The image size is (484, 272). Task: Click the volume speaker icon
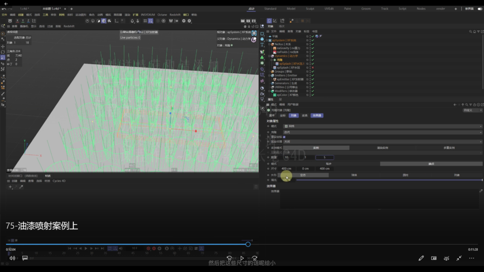[12, 258]
